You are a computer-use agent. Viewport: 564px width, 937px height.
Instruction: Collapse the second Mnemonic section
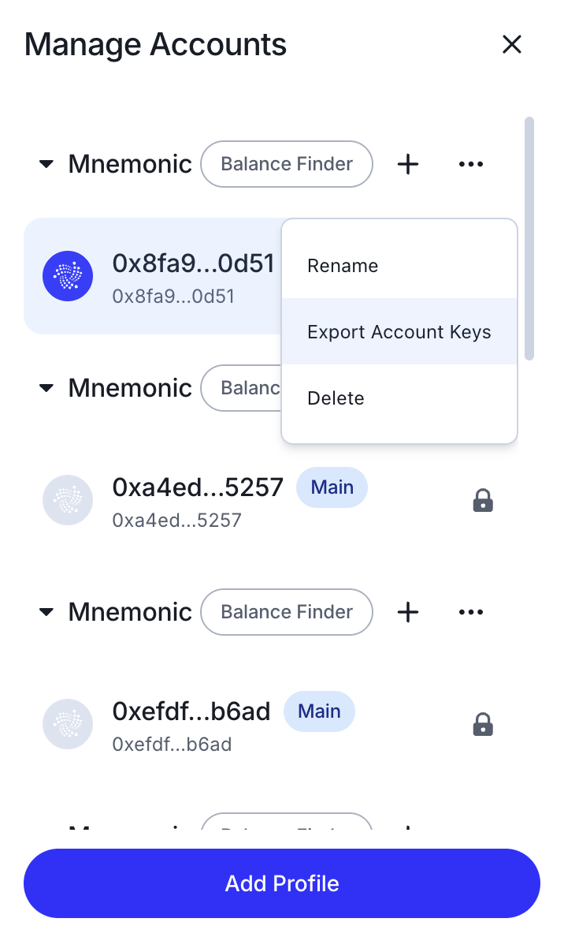[46, 387]
